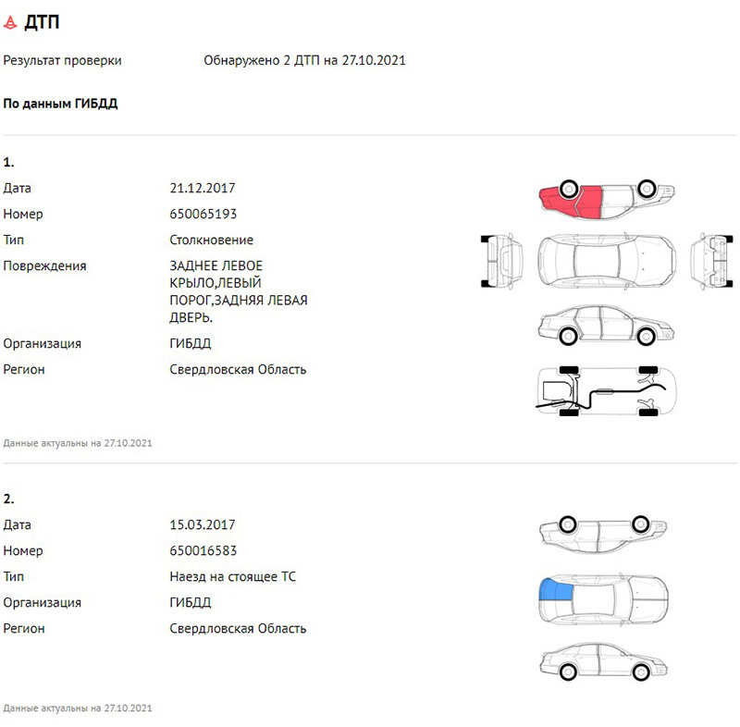Click the blue-highlighted top-view car diagram
This screenshot has width=740, height=727.
606,595
